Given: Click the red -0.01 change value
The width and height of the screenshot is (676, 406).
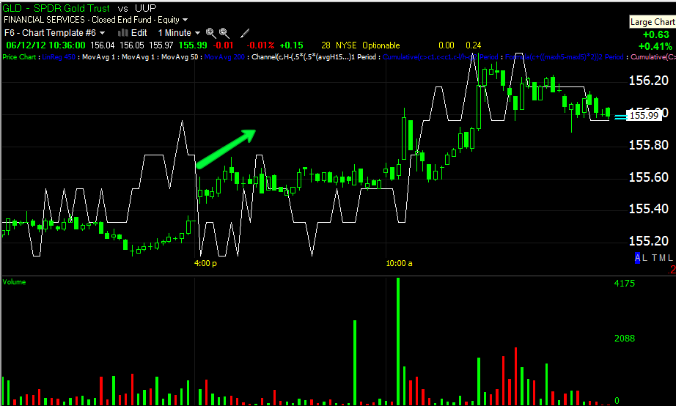Looking at the screenshot, I should pos(223,45).
